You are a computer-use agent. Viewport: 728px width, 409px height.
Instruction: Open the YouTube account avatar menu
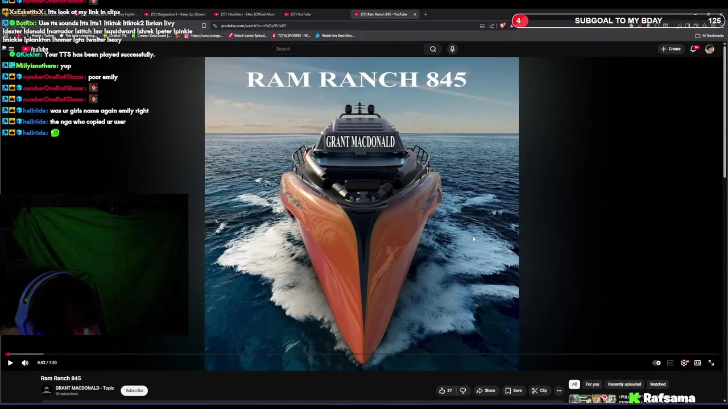click(x=709, y=49)
